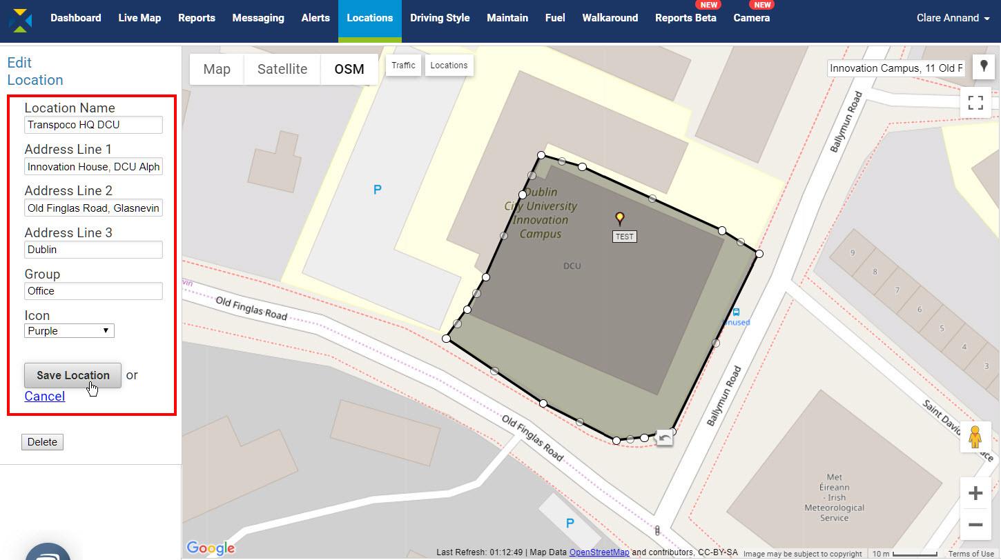Switch to Map view type
Viewport: 1001px width, 560px height.
(x=217, y=69)
